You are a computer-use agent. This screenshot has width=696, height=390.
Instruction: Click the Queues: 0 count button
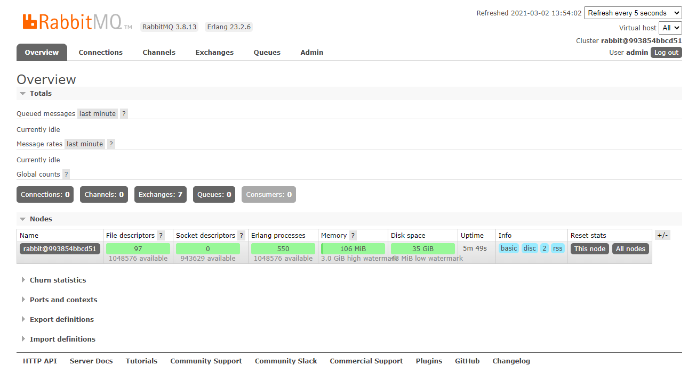tap(214, 194)
